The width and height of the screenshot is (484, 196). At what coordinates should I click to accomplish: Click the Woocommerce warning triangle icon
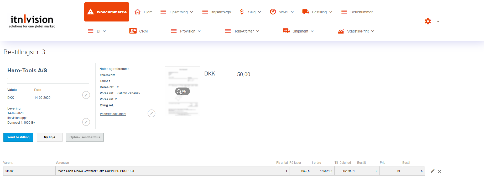pyautogui.click(x=91, y=12)
